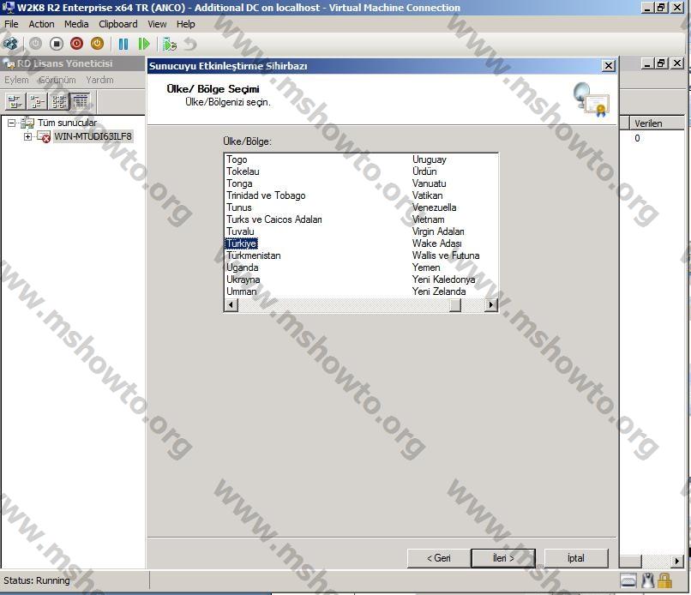691x595 pixels.
Task: Pause the virtual machine
Action: click(x=123, y=43)
